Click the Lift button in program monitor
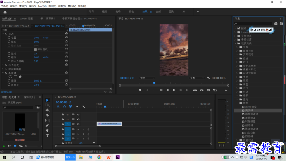The width and height of the screenshot is (286, 161). 195,90
